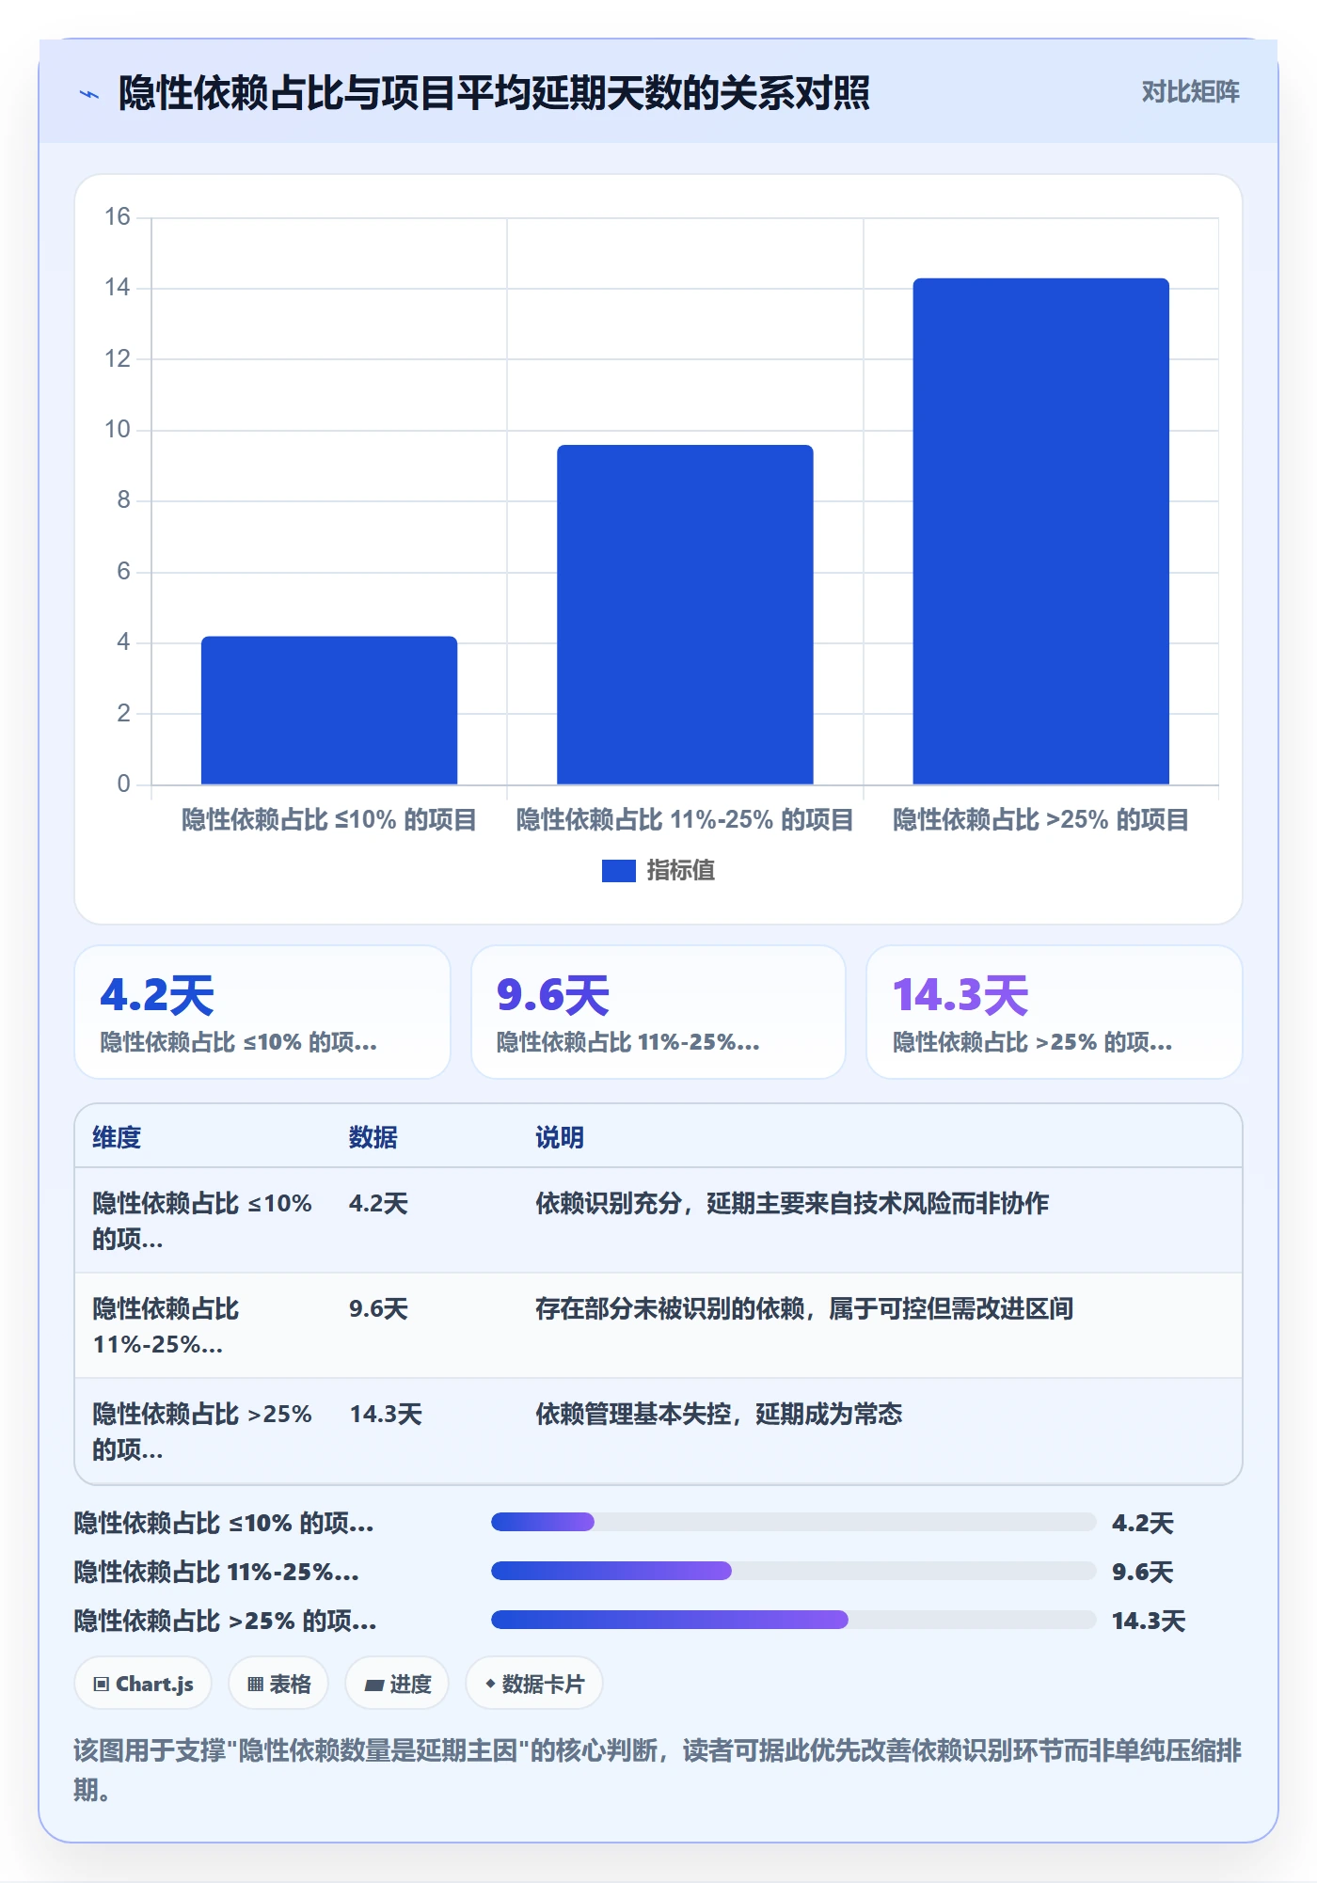Click the lightning icon beside the title
The height and width of the screenshot is (1883, 1317).
pos(89,94)
